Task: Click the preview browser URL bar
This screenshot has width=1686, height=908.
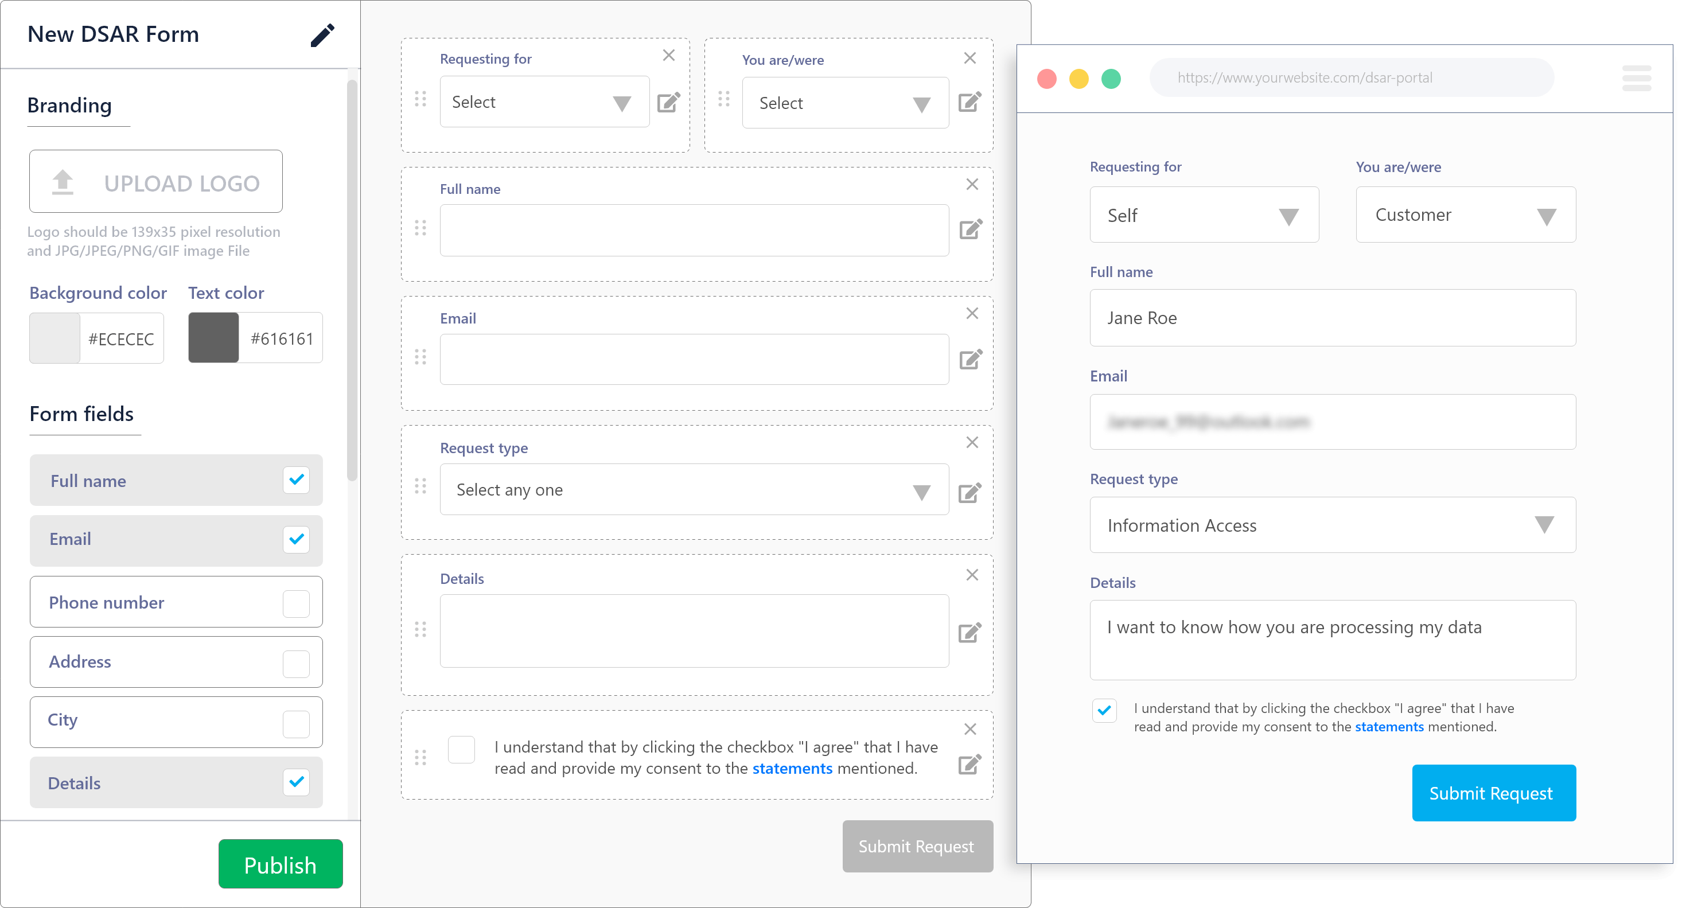Action: (1352, 78)
